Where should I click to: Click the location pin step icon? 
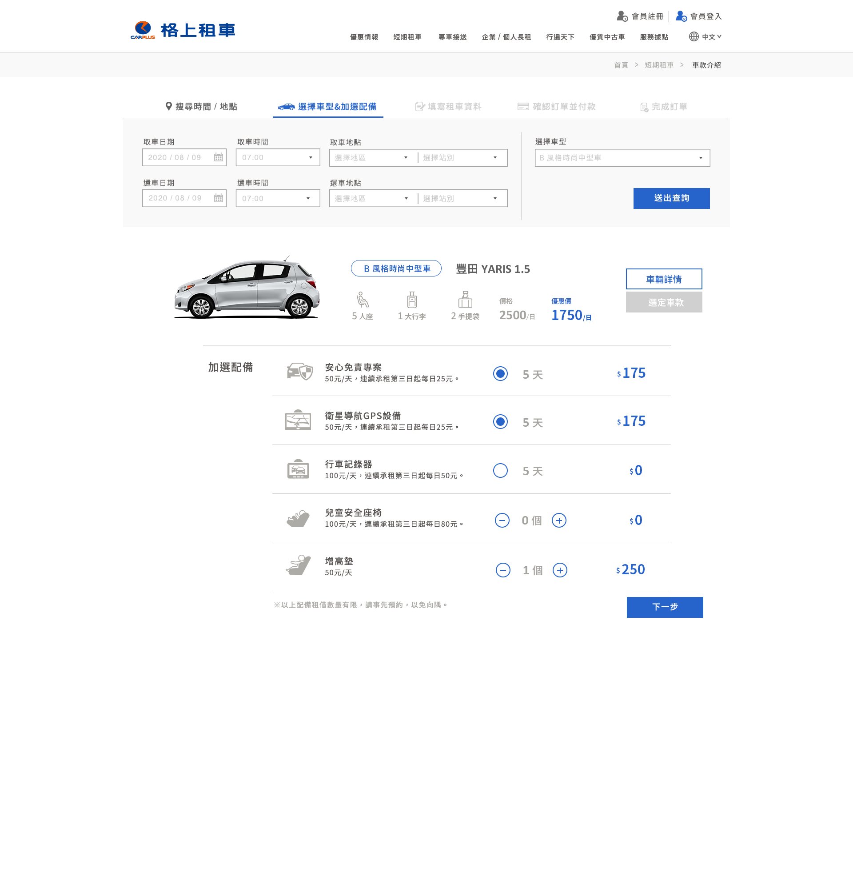click(x=169, y=106)
